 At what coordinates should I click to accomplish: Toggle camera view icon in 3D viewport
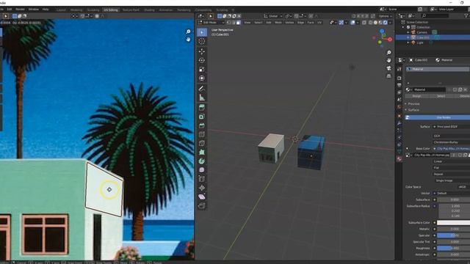coord(388,68)
